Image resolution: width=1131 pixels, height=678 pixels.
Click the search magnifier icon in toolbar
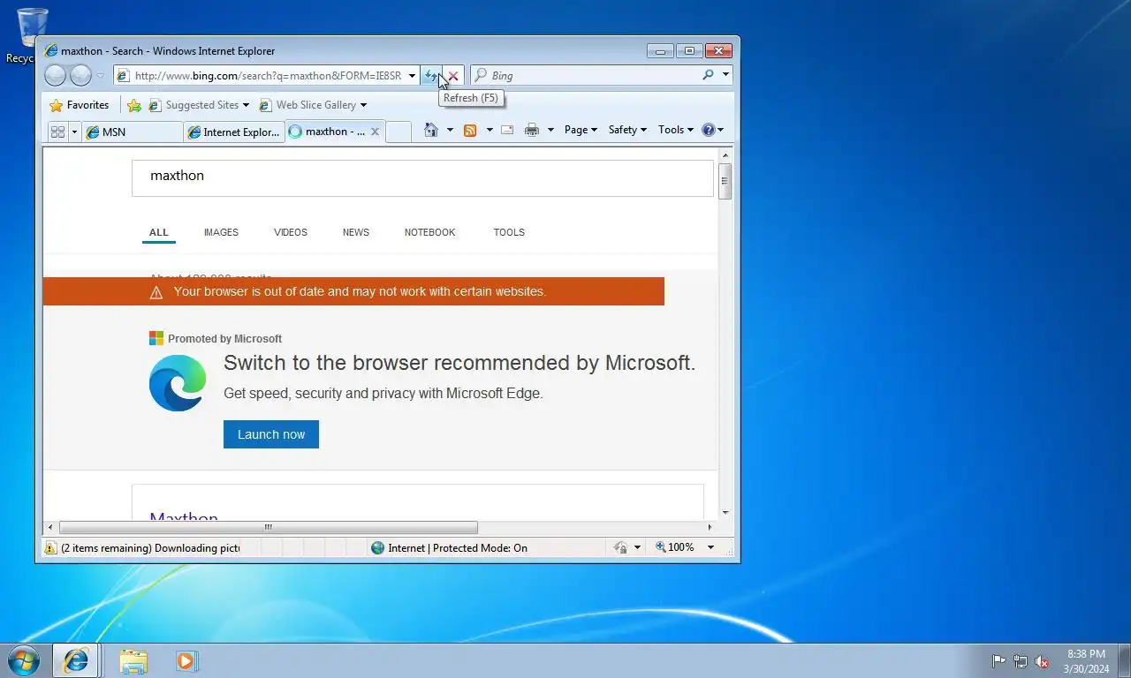pyautogui.click(x=708, y=75)
